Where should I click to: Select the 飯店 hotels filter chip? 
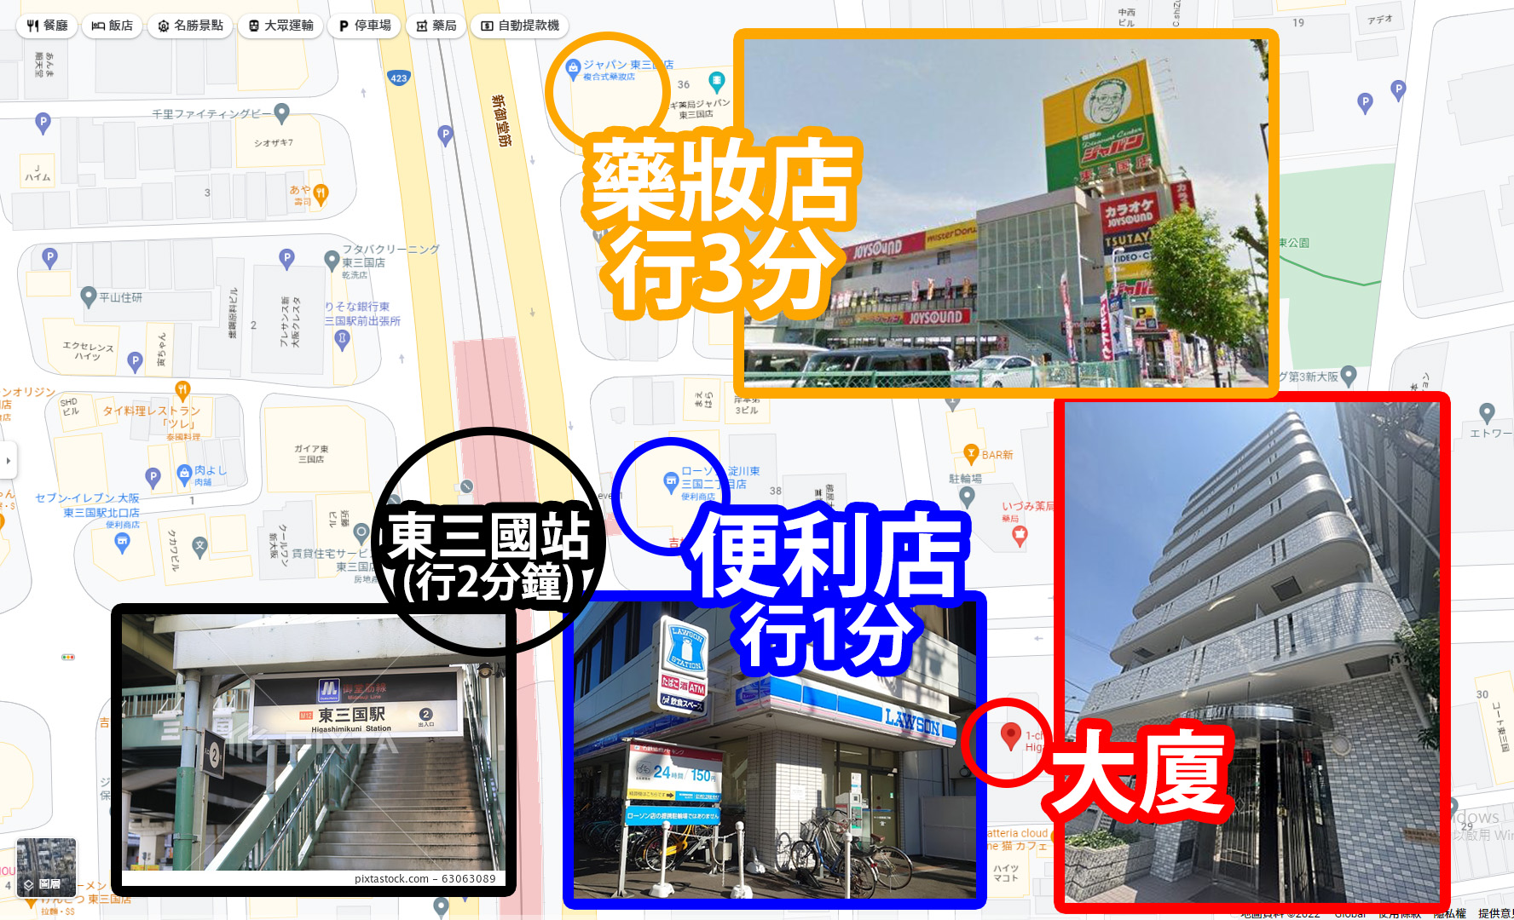[113, 26]
